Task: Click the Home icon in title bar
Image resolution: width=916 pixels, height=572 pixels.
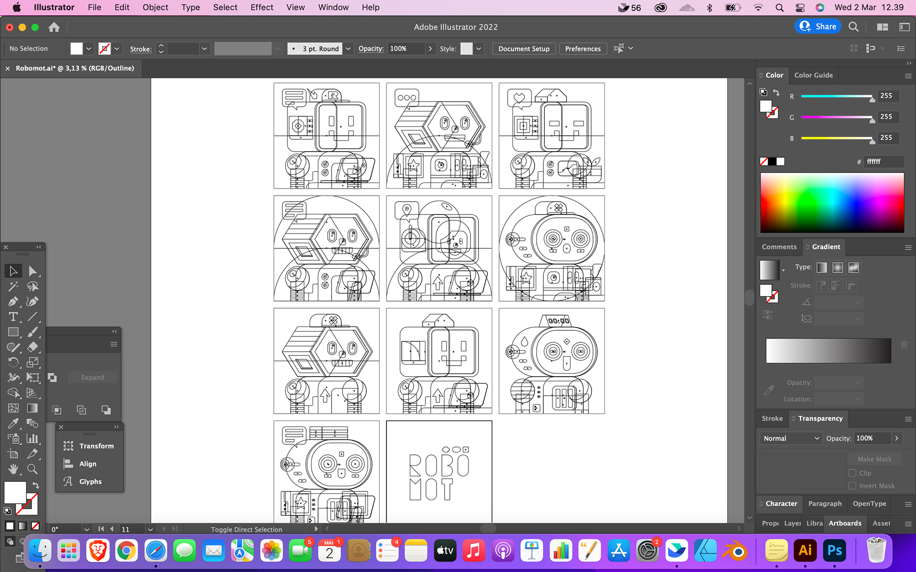Action: [54, 27]
